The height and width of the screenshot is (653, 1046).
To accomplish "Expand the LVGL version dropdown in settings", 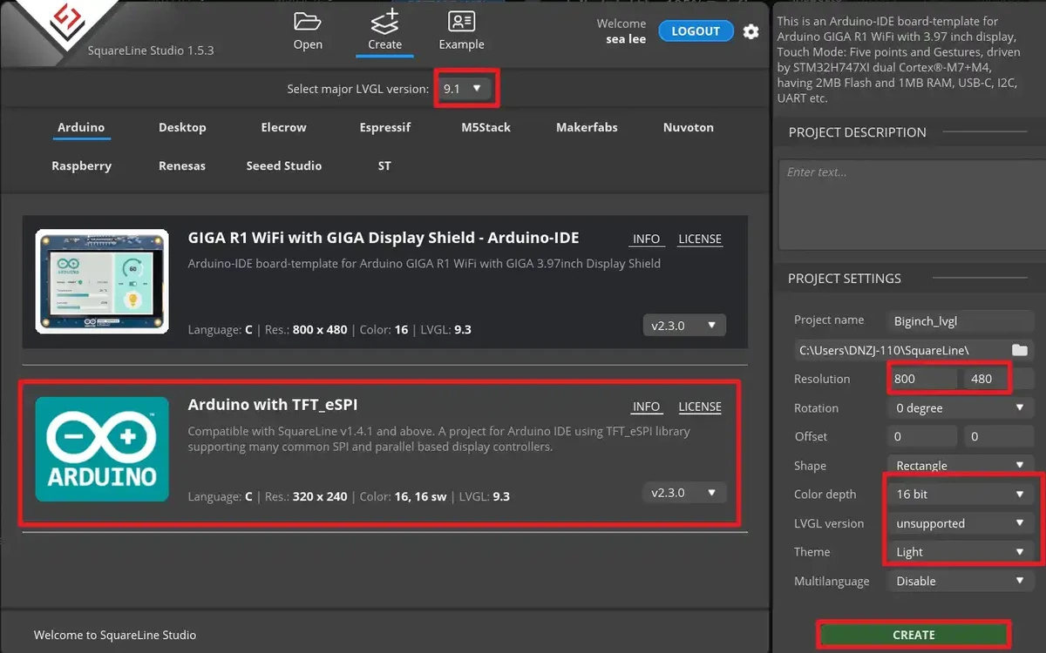I will (960, 523).
